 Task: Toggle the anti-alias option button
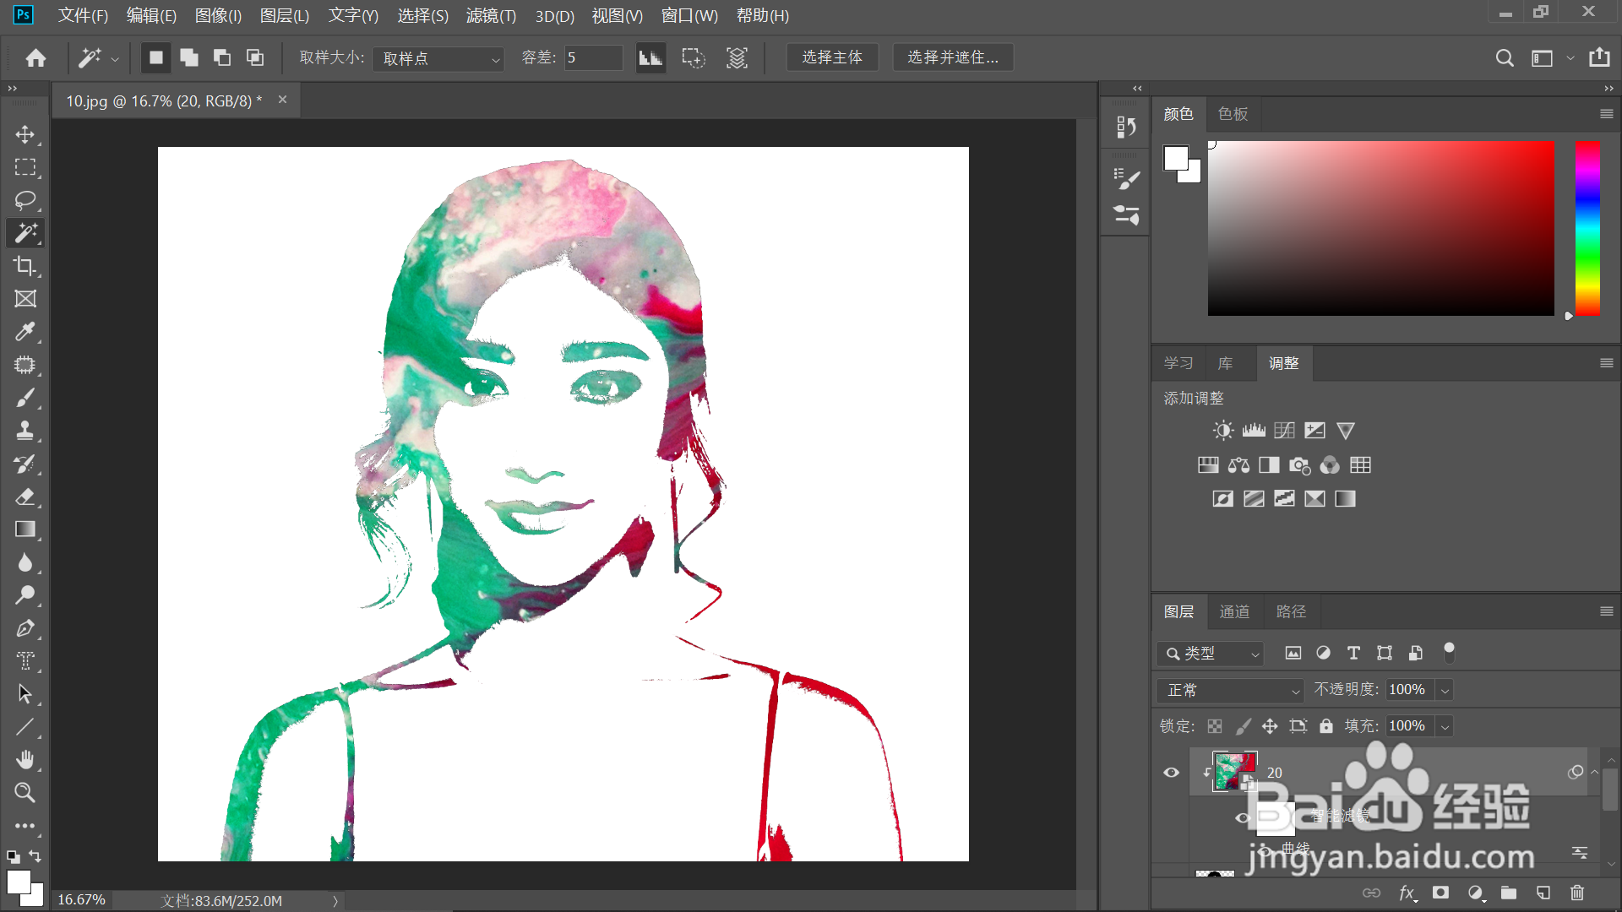[x=650, y=57]
